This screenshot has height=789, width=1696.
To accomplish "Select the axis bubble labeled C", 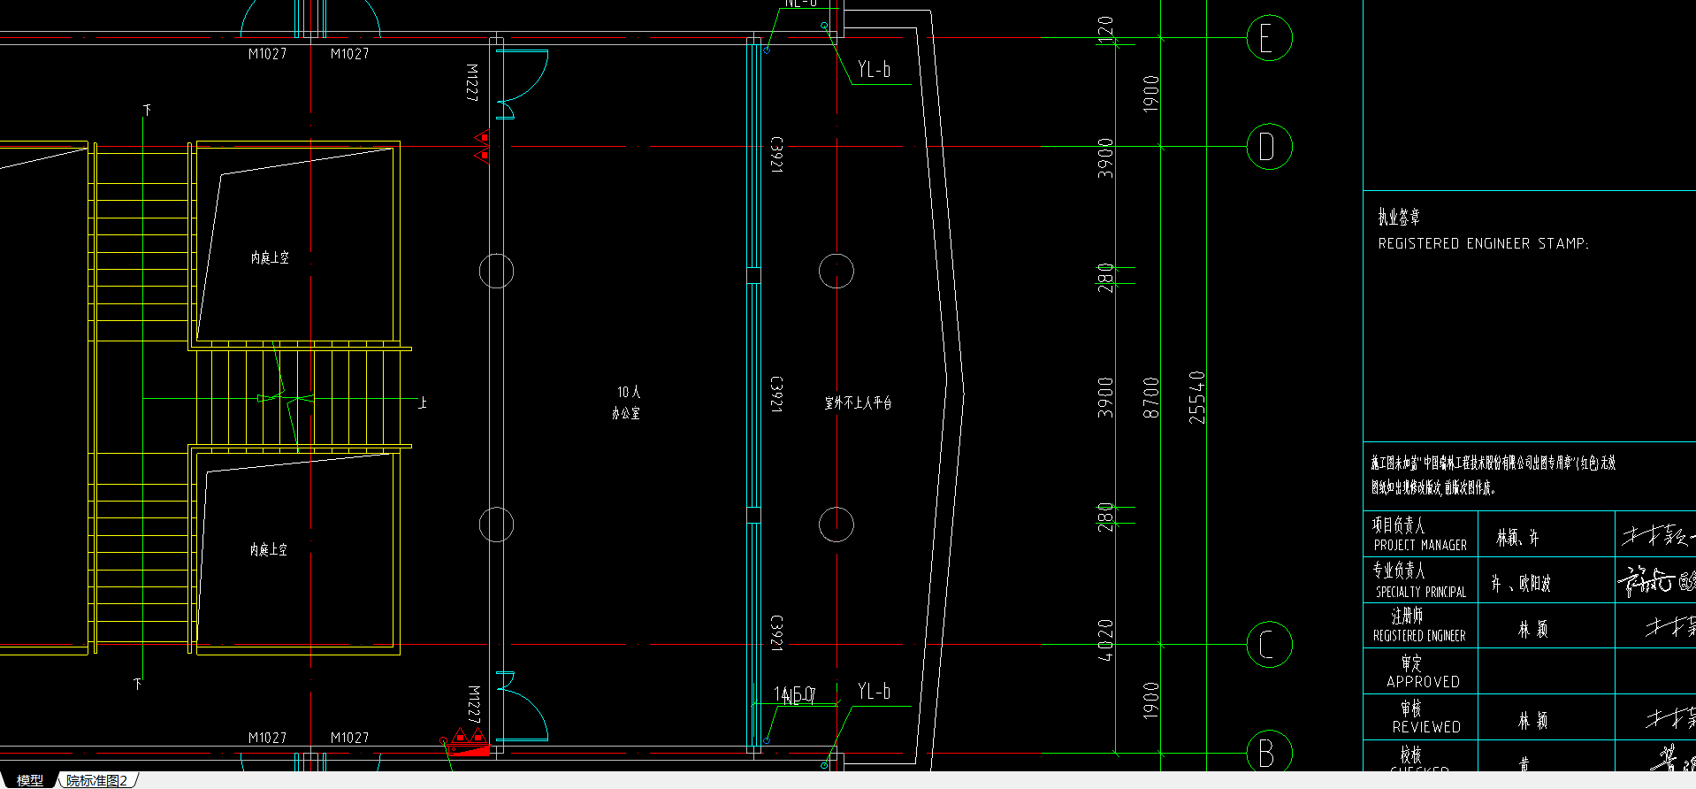I will 1269,645.
